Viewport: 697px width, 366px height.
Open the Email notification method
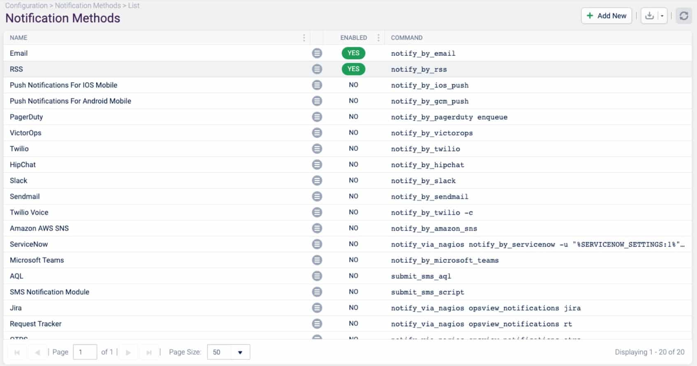click(x=19, y=53)
